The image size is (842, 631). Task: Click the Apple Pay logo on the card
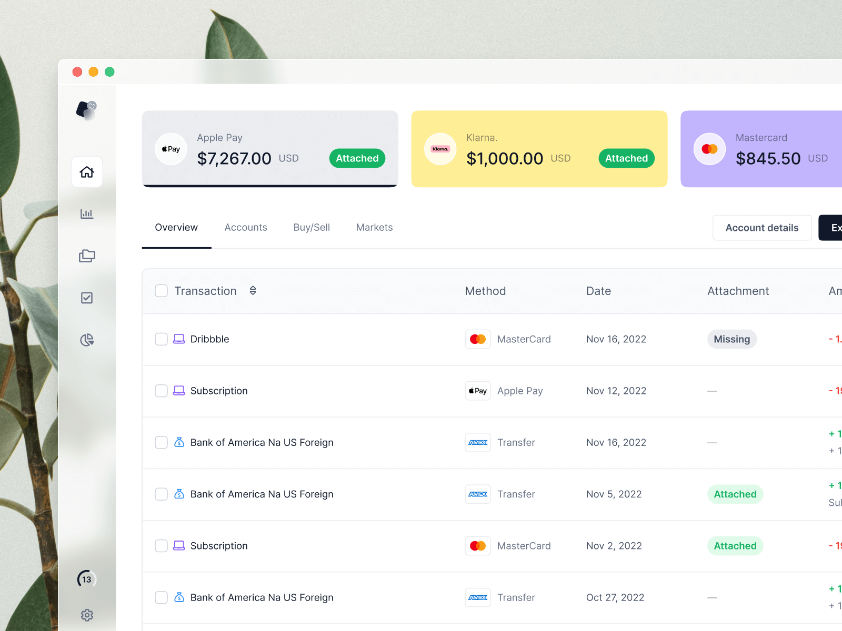pyautogui.click(x=171, y=149)
